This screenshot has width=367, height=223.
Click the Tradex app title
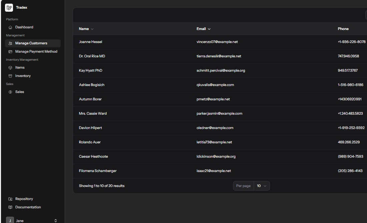coord(22,7)
